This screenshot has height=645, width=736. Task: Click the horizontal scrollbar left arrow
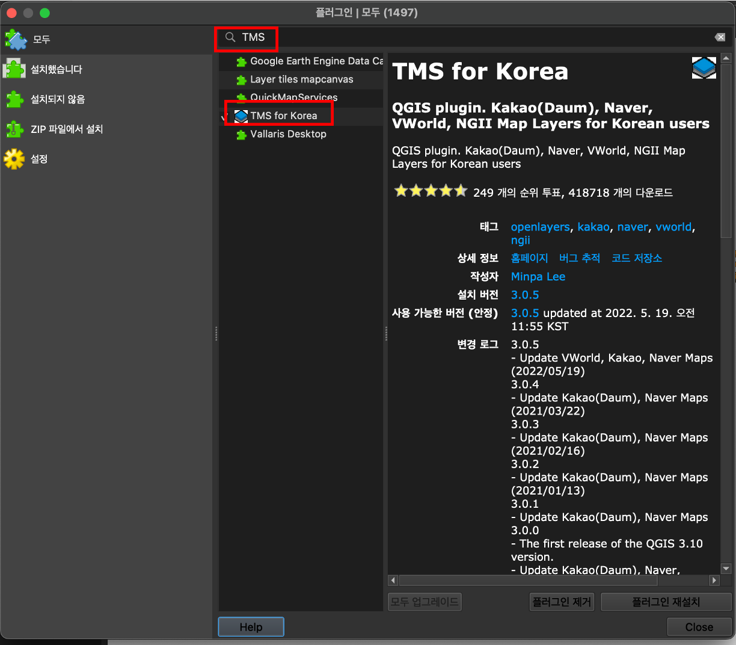coord(393,581)
